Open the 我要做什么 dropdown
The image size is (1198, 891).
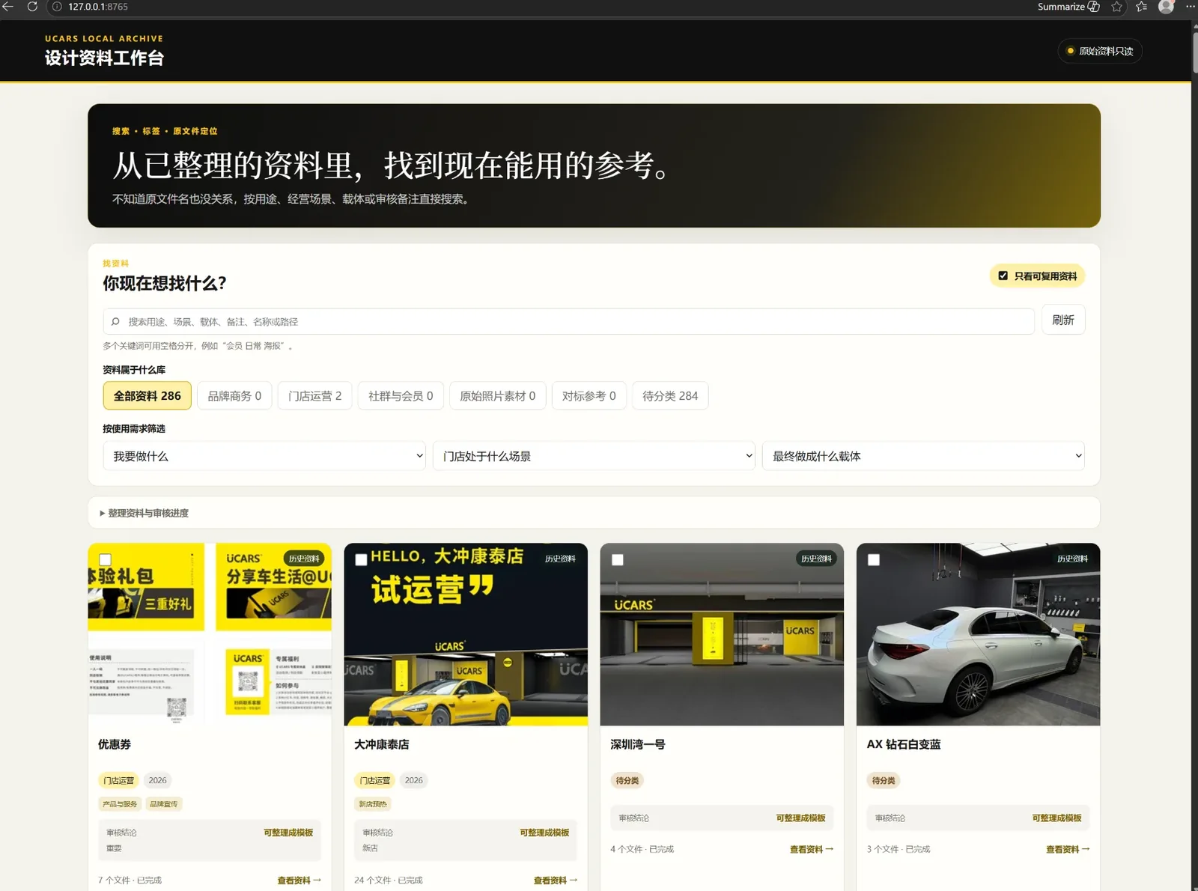(x=264, y=456)
